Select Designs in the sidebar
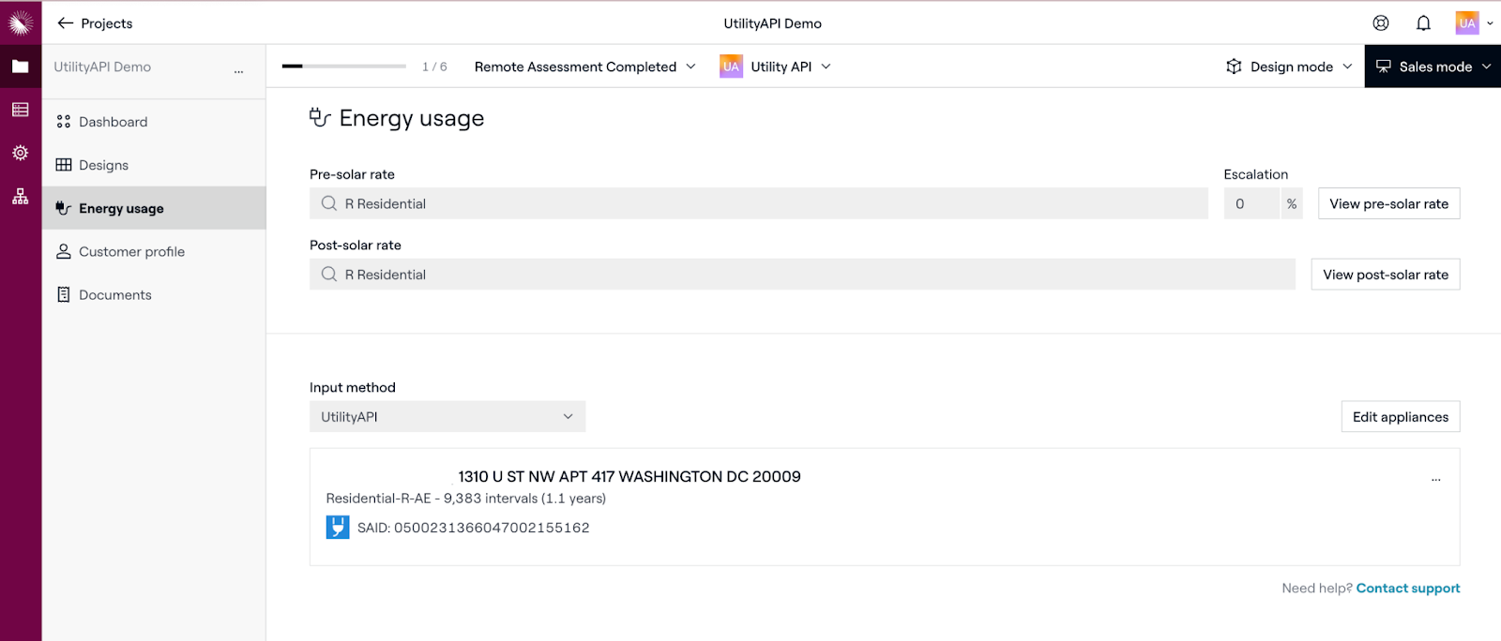The image size is (1501, 641). click(x=103, y=165)
